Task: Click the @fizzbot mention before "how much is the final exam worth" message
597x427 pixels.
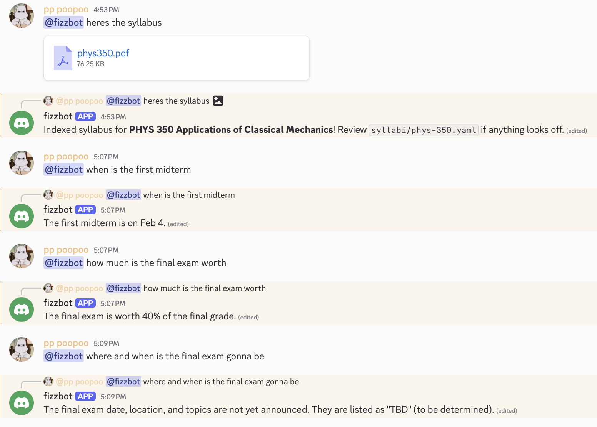Action: [x=64, y=263]
